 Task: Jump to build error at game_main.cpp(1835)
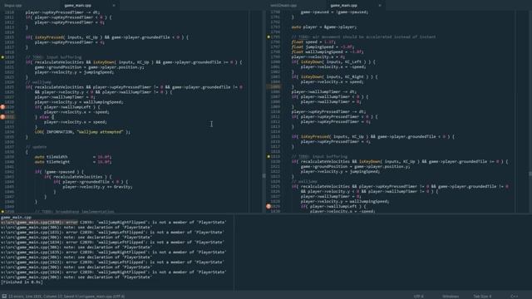point(113,252)
